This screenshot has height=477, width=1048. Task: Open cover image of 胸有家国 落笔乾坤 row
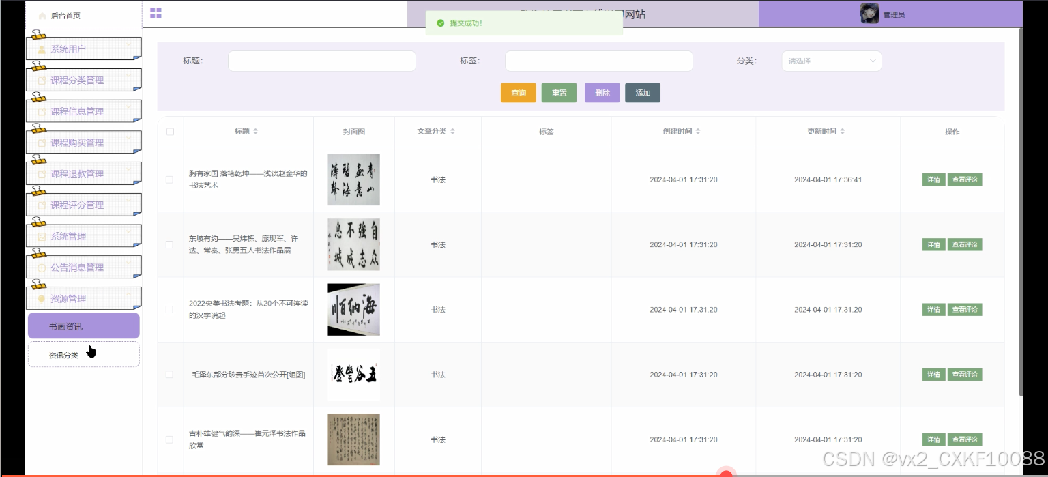click(353, 179)
